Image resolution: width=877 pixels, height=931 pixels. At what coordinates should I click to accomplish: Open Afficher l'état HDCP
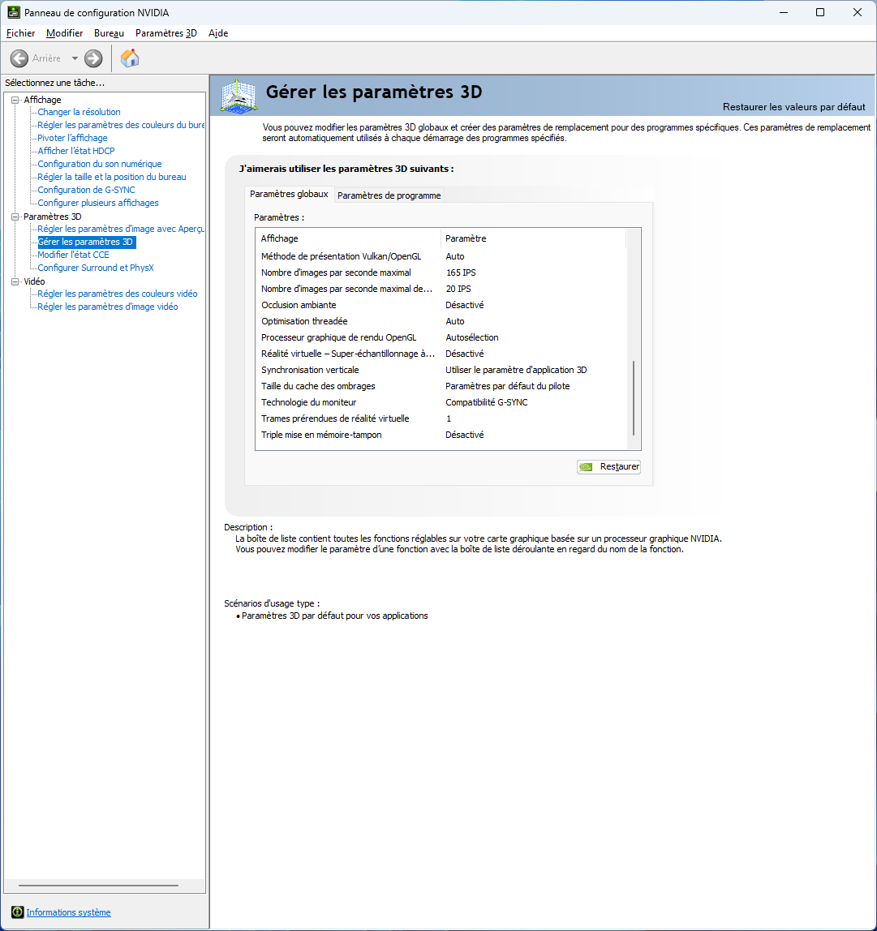(x=76, y=151)
